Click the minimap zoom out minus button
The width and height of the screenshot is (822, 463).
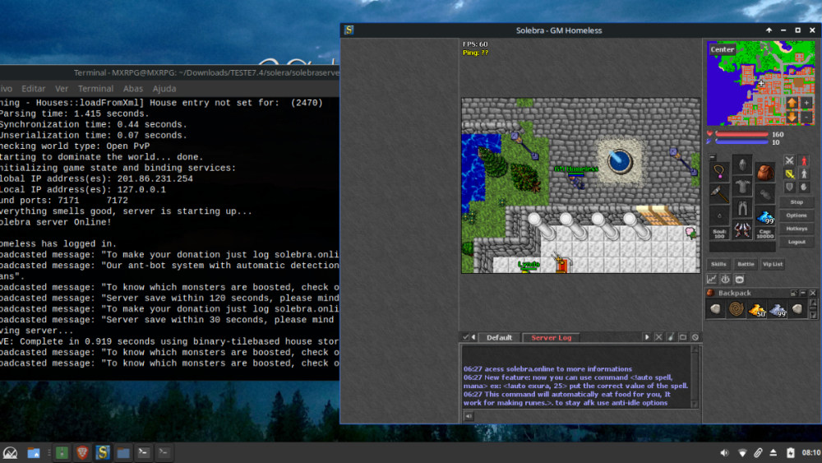point(807,118)
